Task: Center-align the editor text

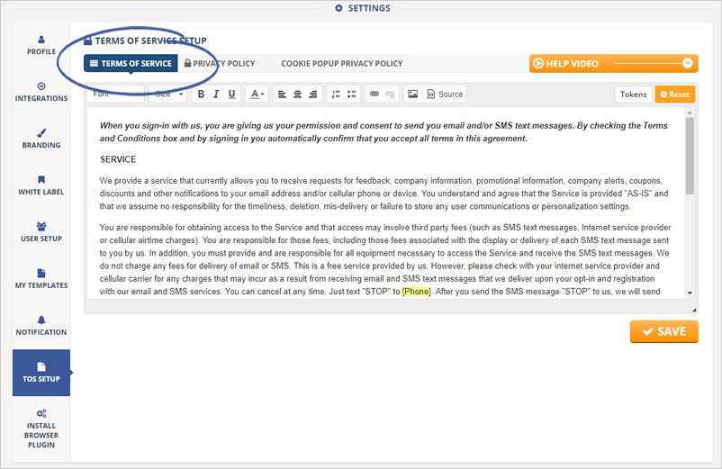Action: (x=297, y=95)
